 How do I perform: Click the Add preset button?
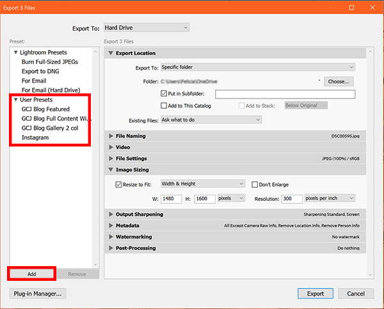tap(31, 274)
